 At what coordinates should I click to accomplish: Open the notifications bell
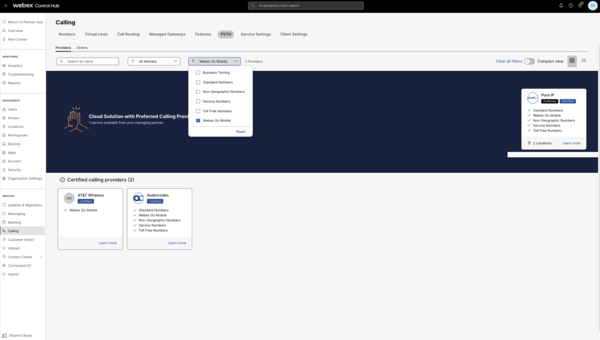click(x=561, y=5)
